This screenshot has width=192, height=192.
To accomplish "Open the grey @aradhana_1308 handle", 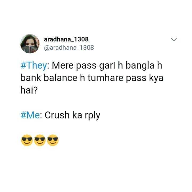I will 69,48.
